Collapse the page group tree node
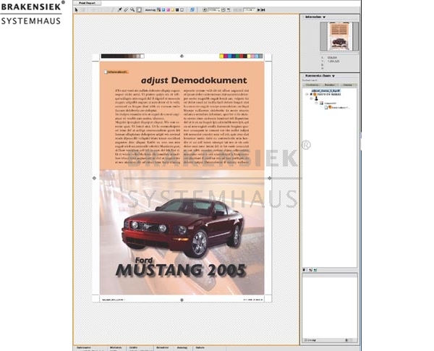434x351 pixels. click(x=316, y=103)
